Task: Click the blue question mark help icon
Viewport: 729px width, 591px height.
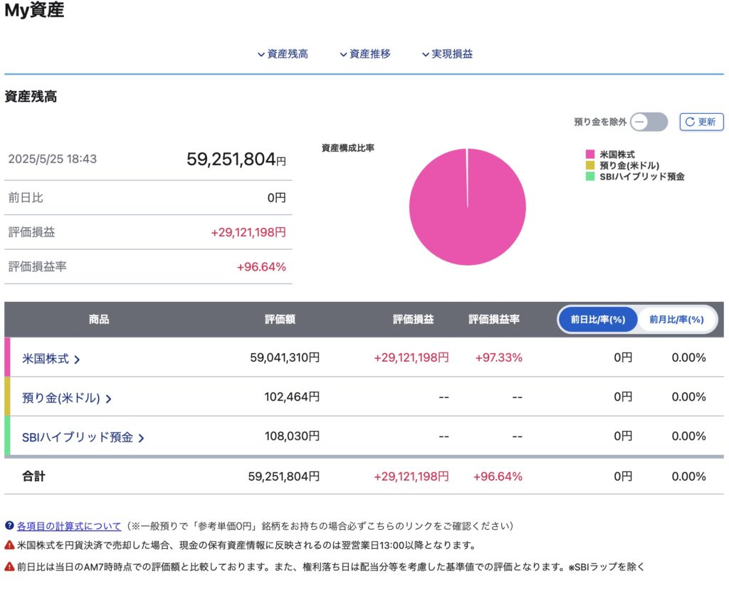Action: click(x=9, y=525)
